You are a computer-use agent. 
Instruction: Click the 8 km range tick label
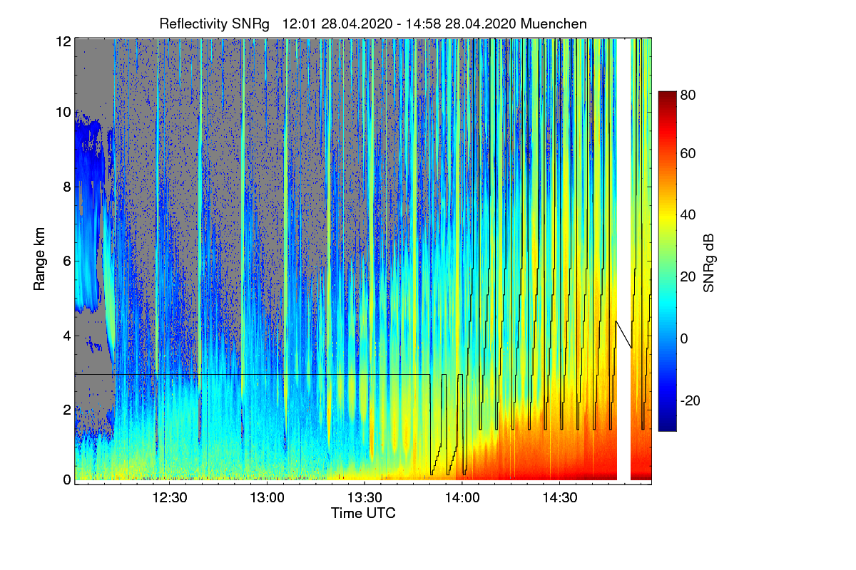[67, 187]
